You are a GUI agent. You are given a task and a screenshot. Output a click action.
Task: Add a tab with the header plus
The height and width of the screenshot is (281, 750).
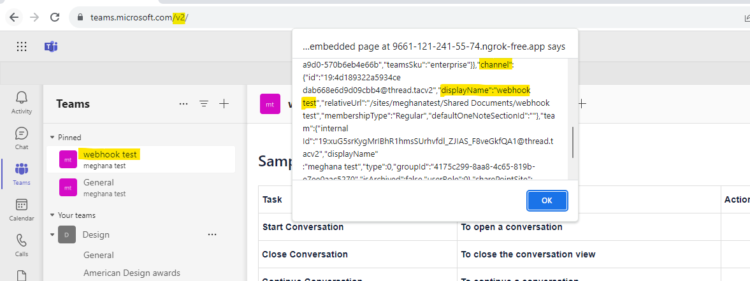(582, 103)
